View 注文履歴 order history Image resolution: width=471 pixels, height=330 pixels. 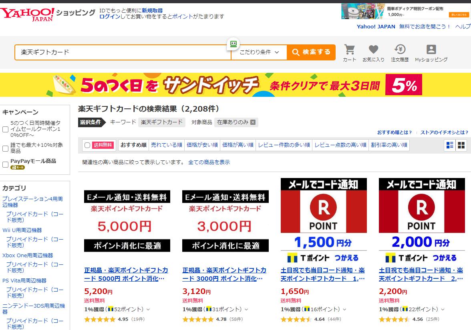point(399,52)
